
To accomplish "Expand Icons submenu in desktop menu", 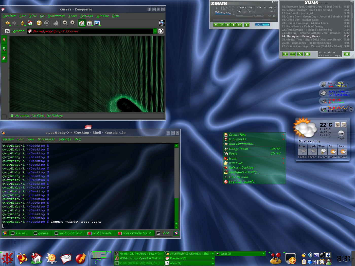I will 254,159.
